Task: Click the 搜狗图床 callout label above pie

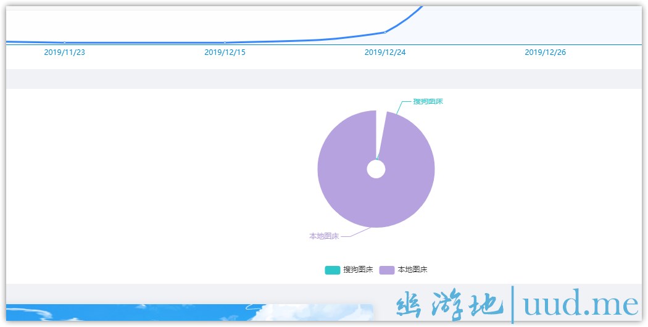Action: click(428, 101)
